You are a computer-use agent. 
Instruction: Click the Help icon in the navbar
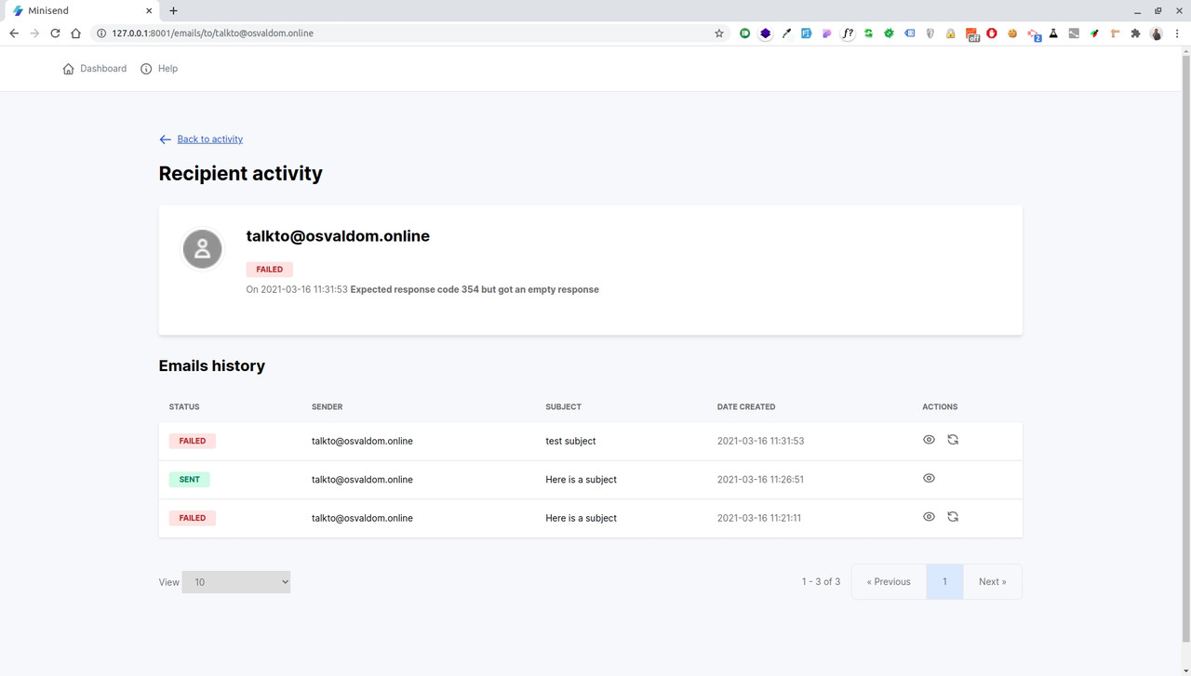click(145, 68)
